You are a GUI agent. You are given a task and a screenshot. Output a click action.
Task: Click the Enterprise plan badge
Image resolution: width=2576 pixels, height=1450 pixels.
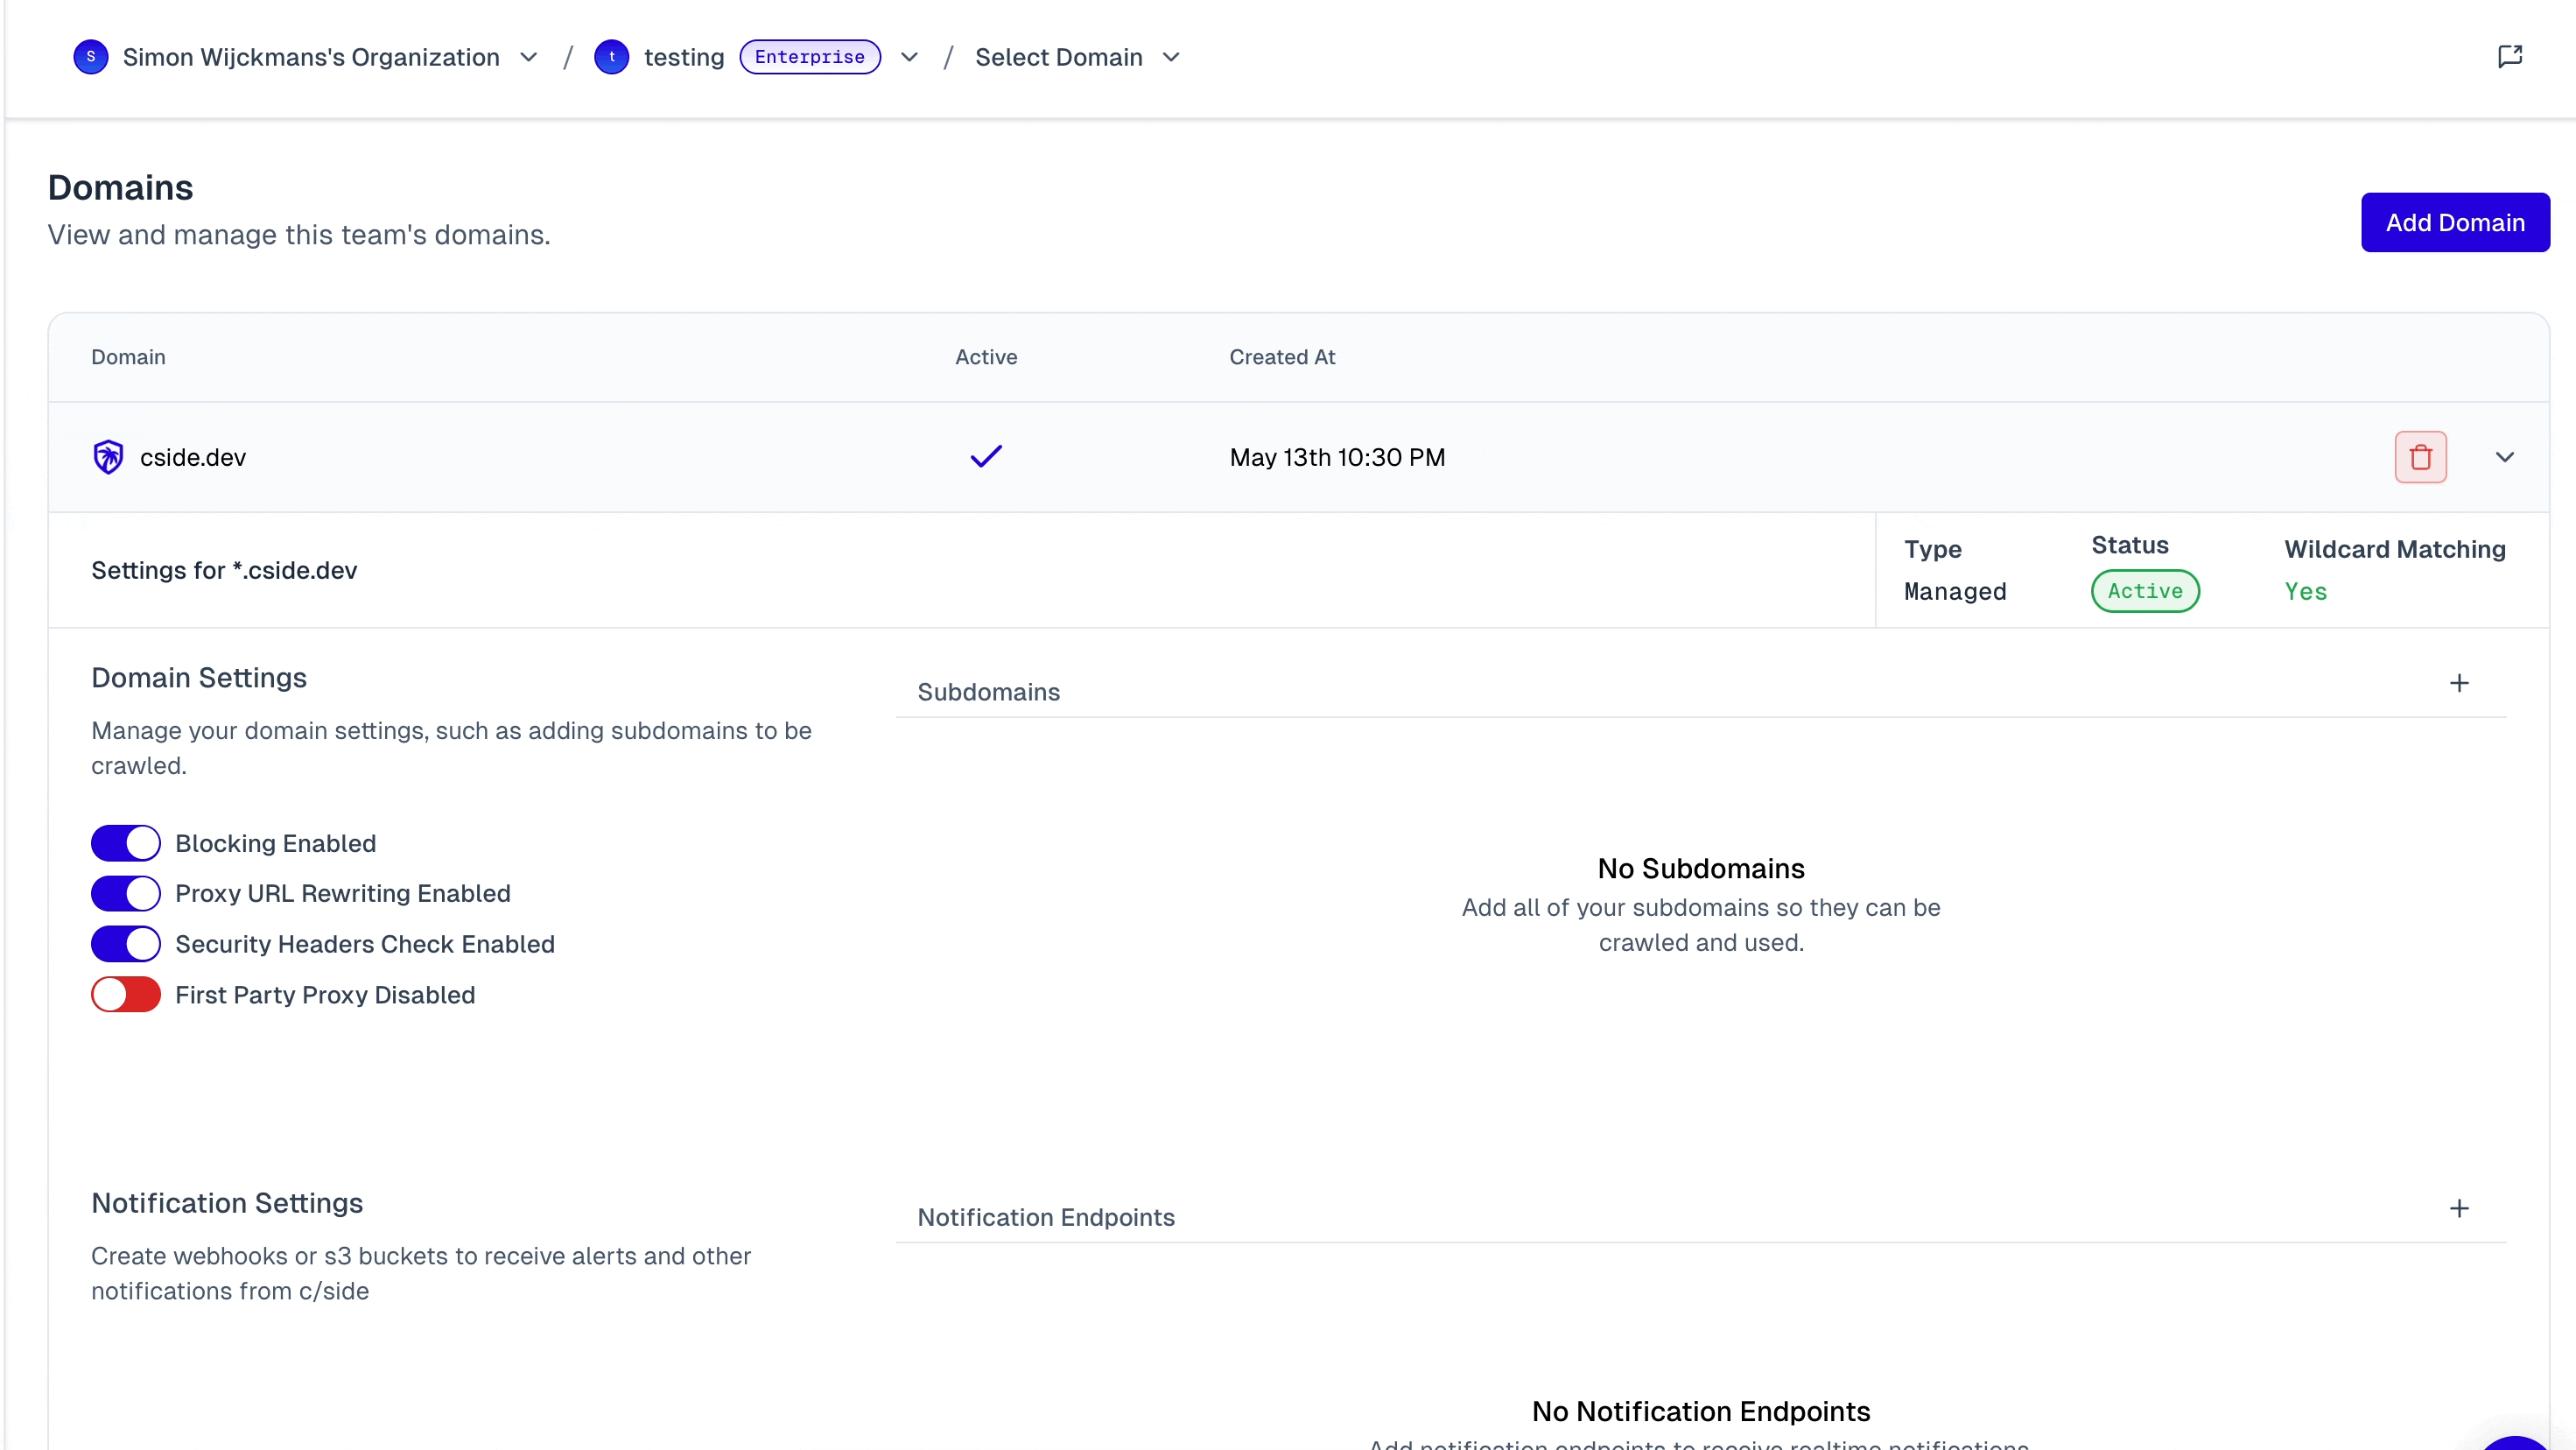[x=809, y=56]
